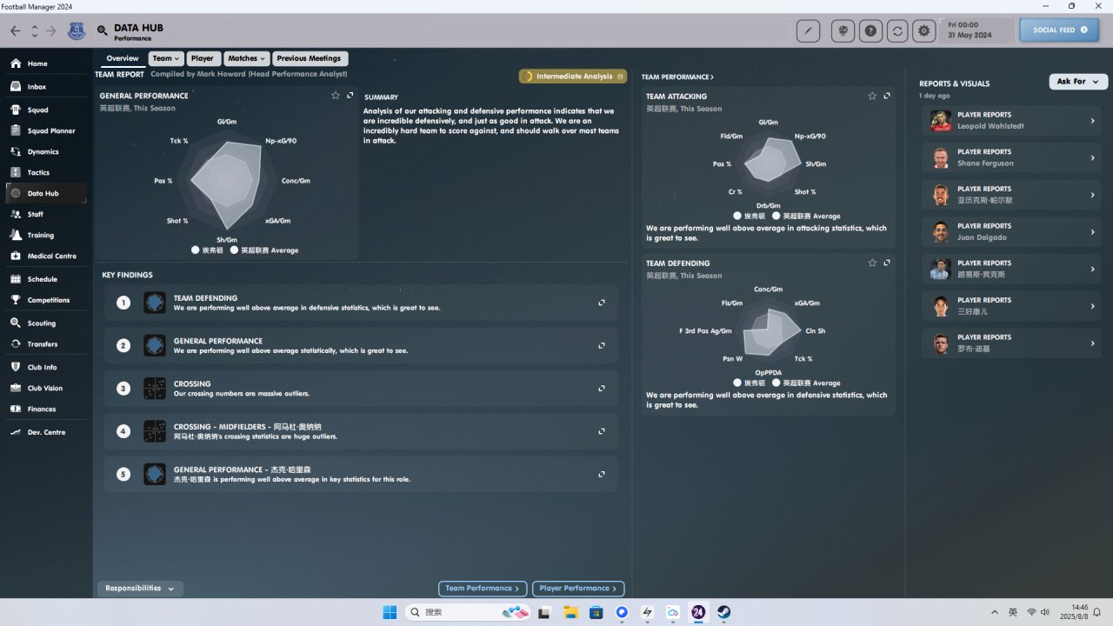Image resolution: width=1113 pixels, height=626 pixels.
Task: Star the General Performance panel
Action: [336, 96]
